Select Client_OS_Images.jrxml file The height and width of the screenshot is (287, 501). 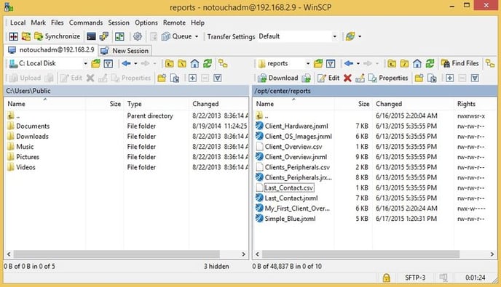coord(298,136)
